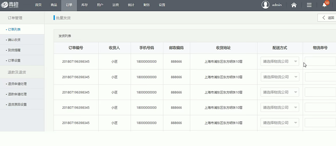Open 退货申请处理 in the sidebar
This screenshot has height=146, width=336.
(22, 84)
